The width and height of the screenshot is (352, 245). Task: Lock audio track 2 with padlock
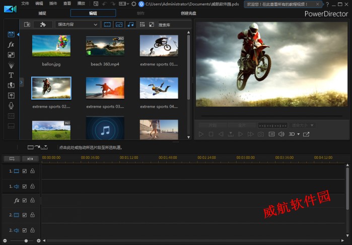tap(32, 230)
